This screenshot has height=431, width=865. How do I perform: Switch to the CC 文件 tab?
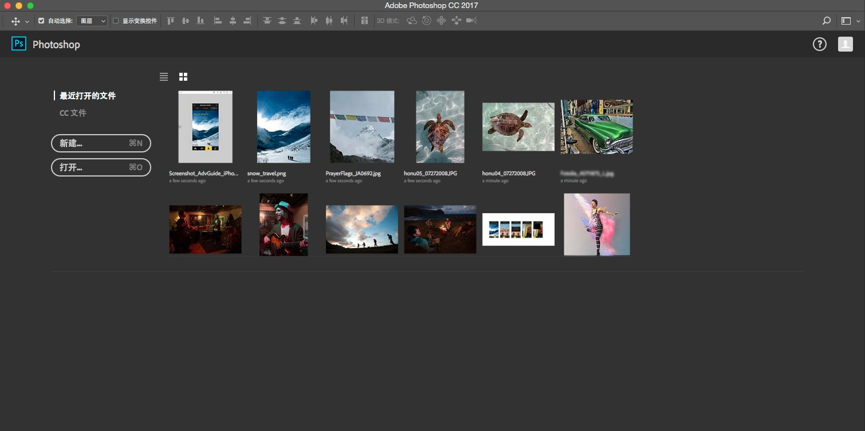(x=73, y=113)
